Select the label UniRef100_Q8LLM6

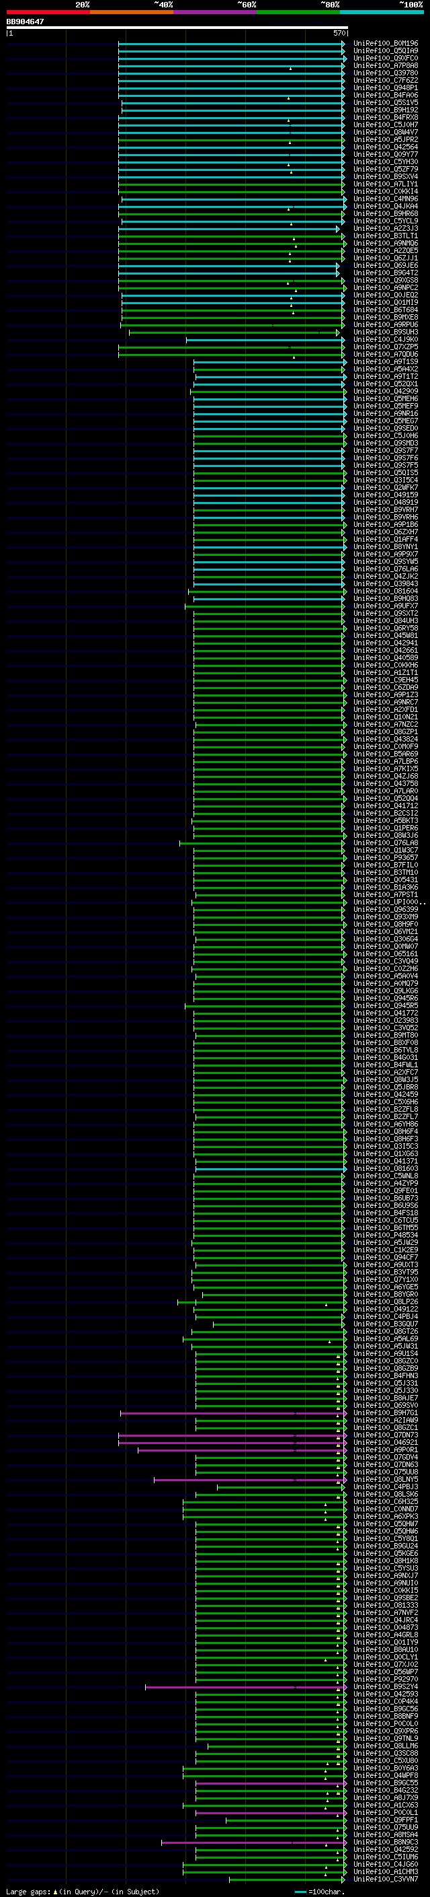tap(386, 1746)
